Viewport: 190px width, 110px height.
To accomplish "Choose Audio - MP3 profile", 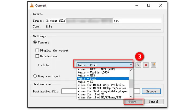I will point(103,75).
